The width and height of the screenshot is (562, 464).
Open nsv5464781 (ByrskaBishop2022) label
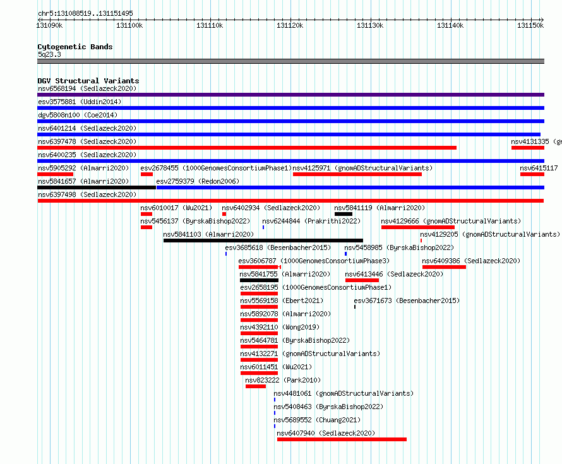(296, 340)
